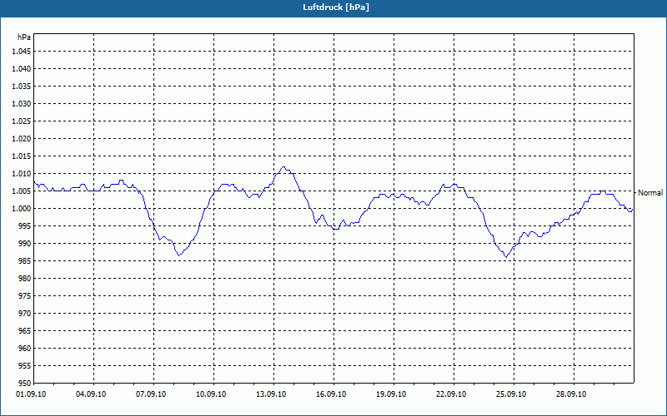Click the date label 04.09.10
This screenshot has width=667, height=416.
(91, 394)
